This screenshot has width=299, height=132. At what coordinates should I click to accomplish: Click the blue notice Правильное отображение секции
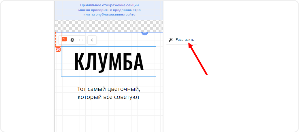[110, 5]
